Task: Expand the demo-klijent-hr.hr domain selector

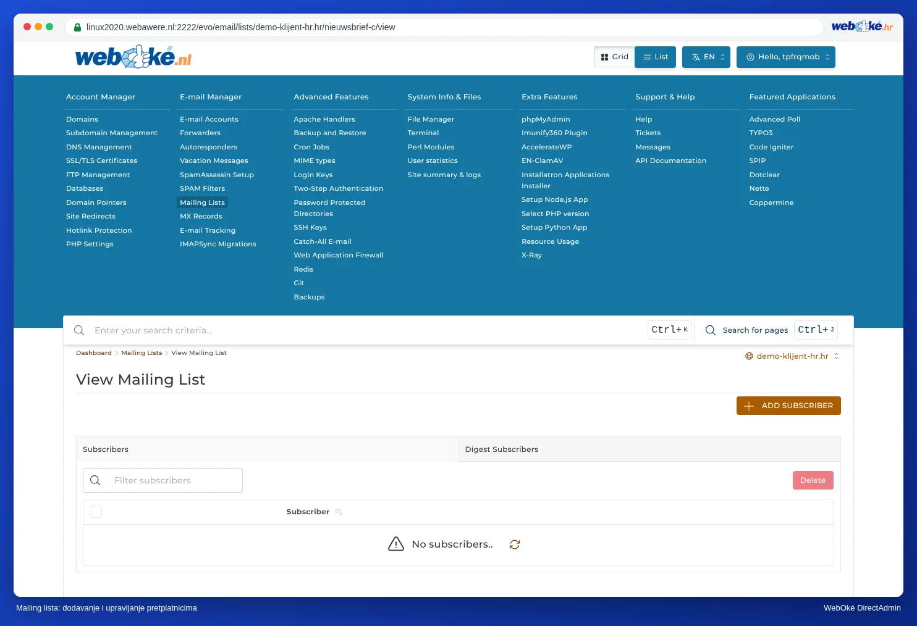Action: pos(792,356)
